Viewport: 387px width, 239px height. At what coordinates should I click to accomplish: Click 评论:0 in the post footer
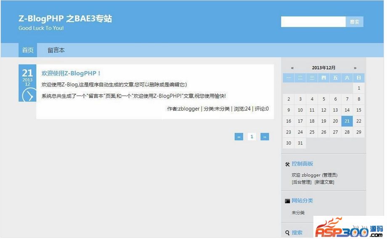point(262,109)
